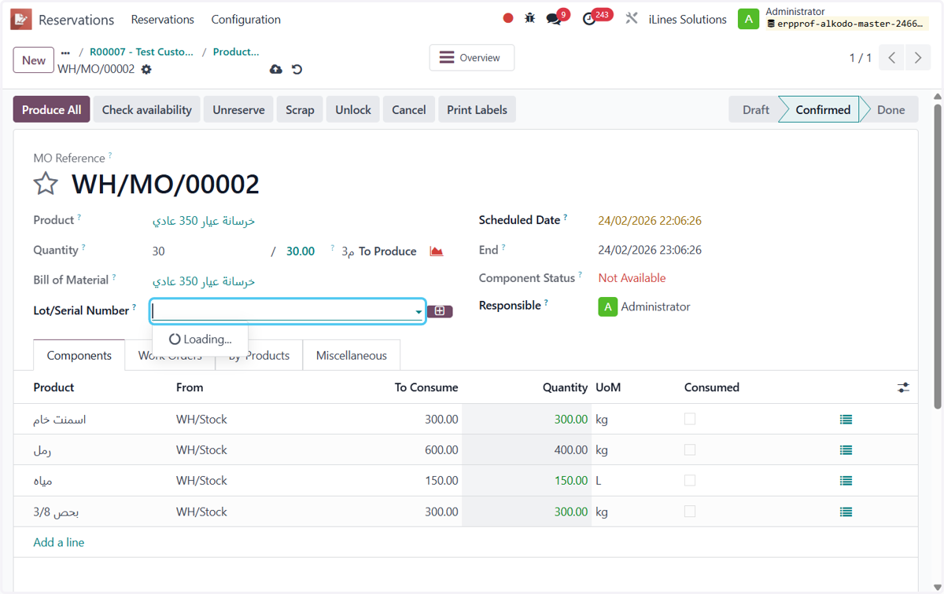Select the Draft status stage
Viewport: 944px width, 594px height.
click(x=755, y=110)
